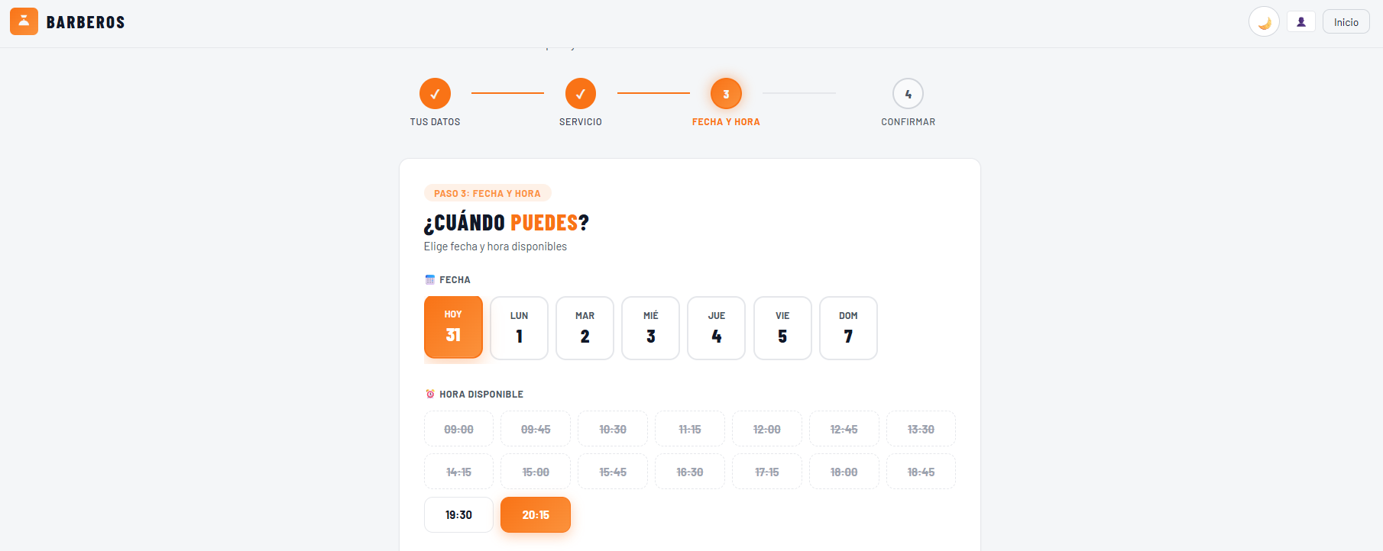This screenshot has width=1383, height=551.
Task: Open the user profile icon
Action: pyautogui.click(x=1301, y=22)
